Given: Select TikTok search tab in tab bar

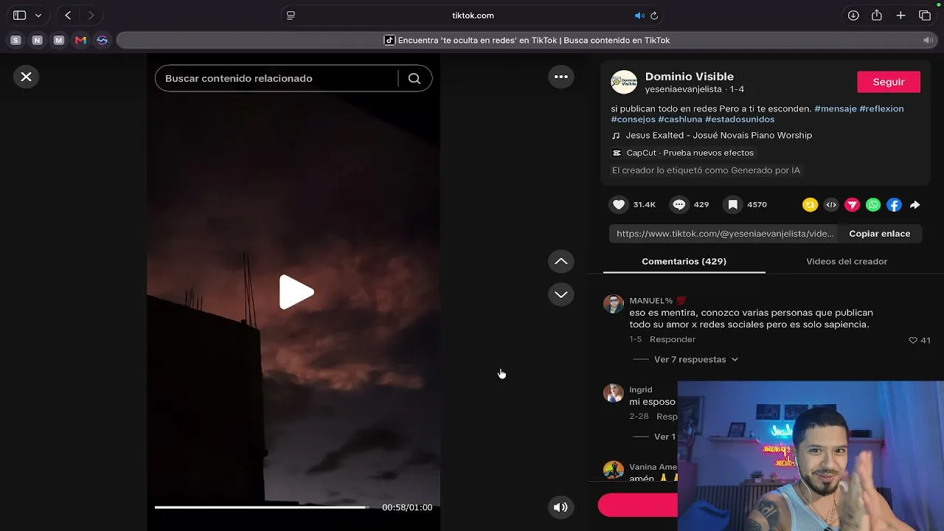Looking at the screenshot, I should click(527, 41).
